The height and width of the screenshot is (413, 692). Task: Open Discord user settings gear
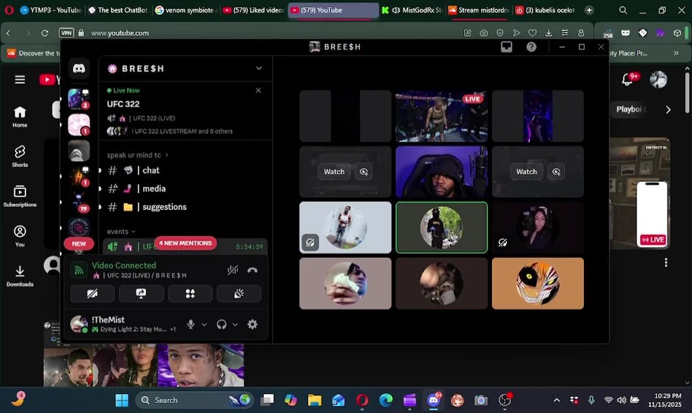(x=252, y=325)
